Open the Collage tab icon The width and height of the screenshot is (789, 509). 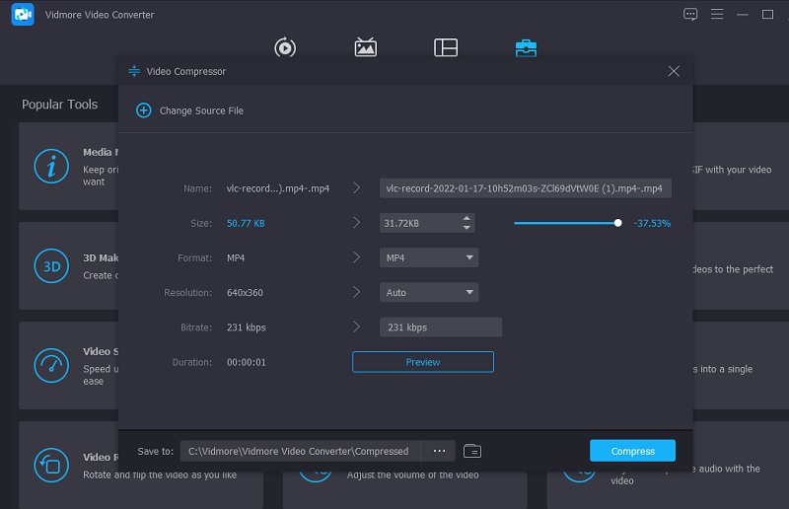pyautogui.click(x=446, y=47)
